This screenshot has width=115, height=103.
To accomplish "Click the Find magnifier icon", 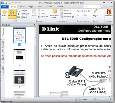I will (101, 7).
